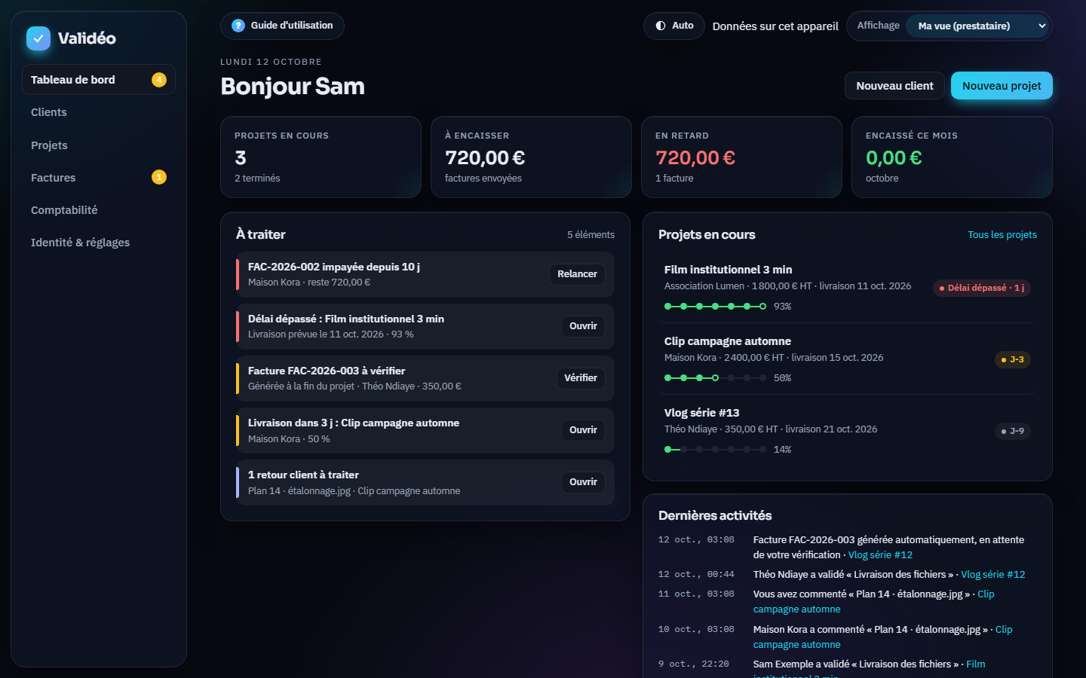Click the badge 1 next to Factures
Screen dimensions: 1086x678
click(159, 177)
